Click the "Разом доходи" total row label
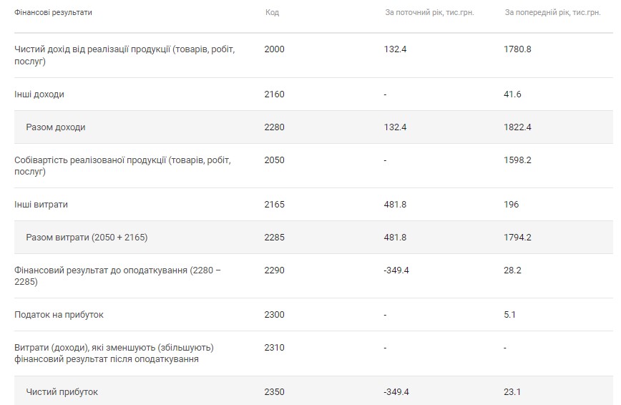The height and width of the screenshot is (405, 621). point(56,127)
